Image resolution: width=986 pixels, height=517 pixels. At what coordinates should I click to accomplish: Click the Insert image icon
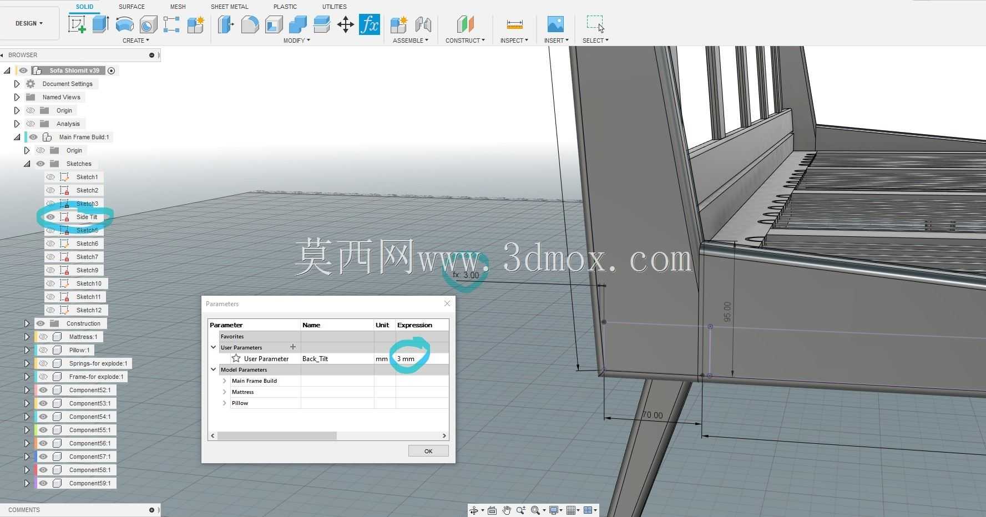point(555,24)
